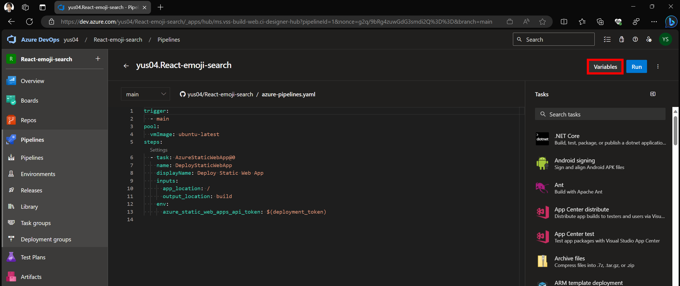The image size is (680, 286).
Task: Click the browser address bar URL
Action: click(x=276, y=21)
